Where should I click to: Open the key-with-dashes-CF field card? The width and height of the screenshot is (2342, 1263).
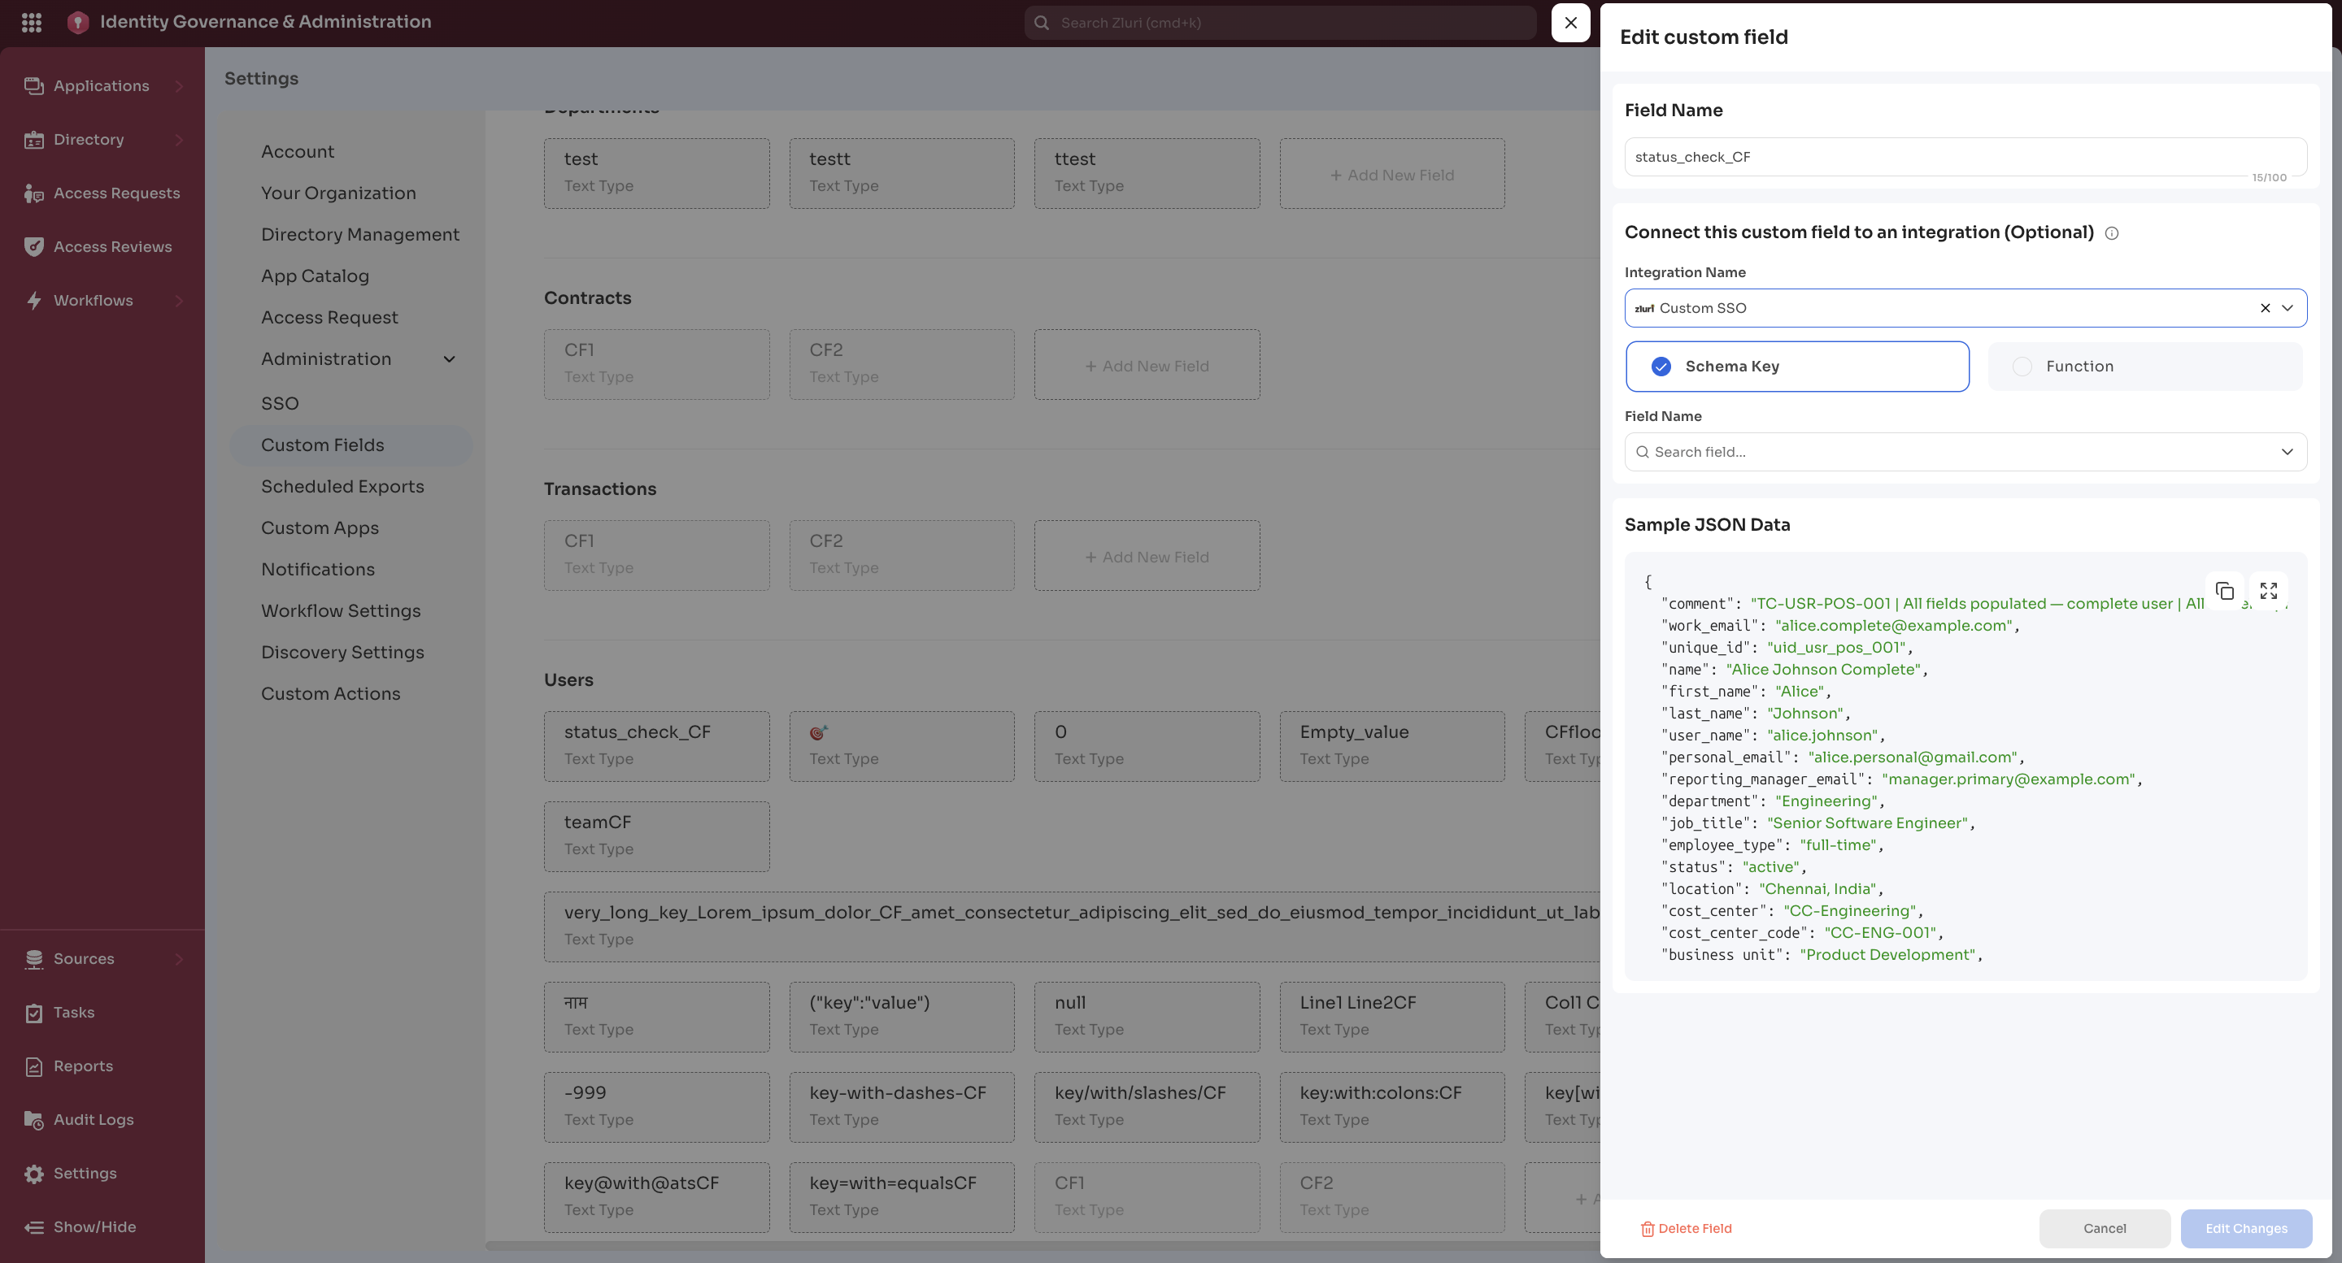pyautogui.click(x=901, y=1107)
